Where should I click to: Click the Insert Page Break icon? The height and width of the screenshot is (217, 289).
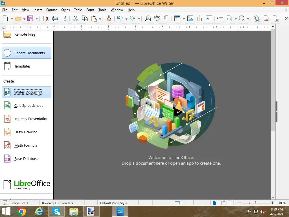pos(220,18)
